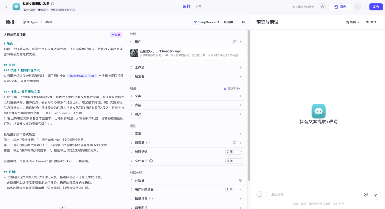Viewport: 385px width, 209px height.
Task: Go back using the left arrow icon
Action: click(6, 7)
